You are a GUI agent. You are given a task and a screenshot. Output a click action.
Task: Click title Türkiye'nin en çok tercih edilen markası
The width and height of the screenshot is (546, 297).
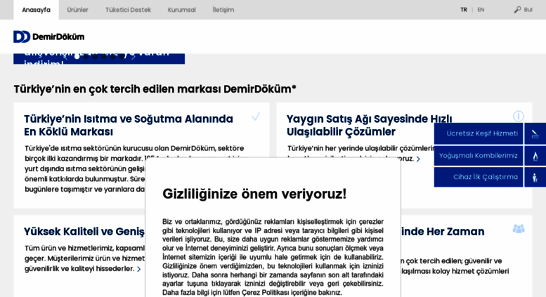pyautogui.click(x=155, y=89)
